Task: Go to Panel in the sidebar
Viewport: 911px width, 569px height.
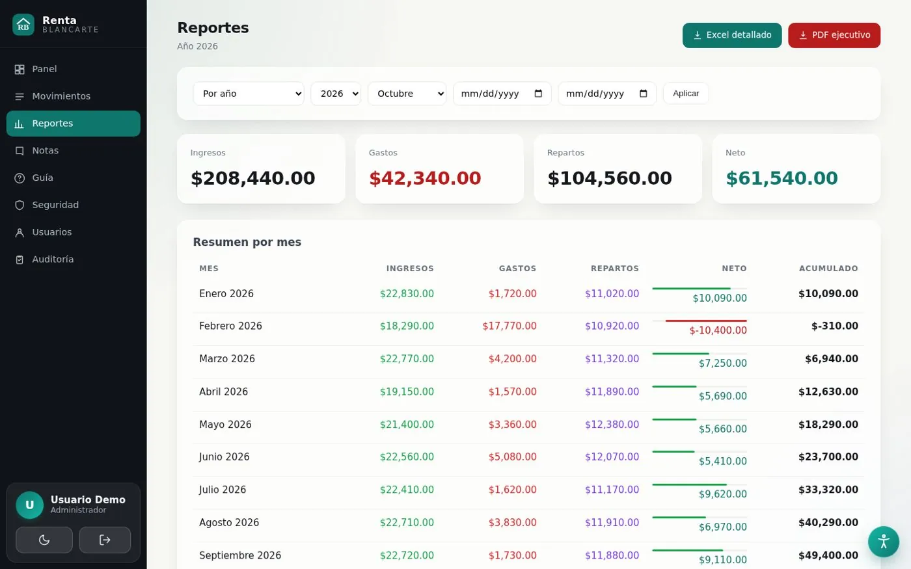Action: (74, 70)
